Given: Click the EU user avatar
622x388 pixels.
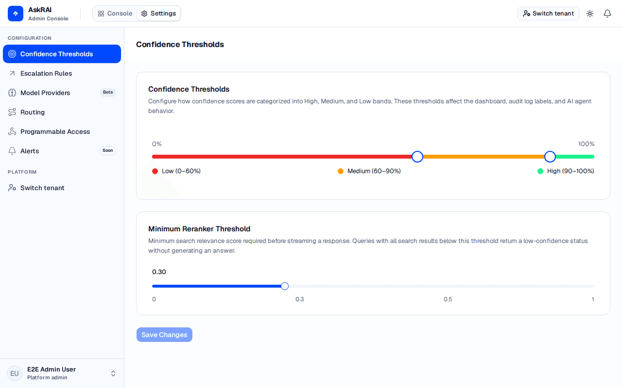Looking at the screenshot, I should click(15, 373).
